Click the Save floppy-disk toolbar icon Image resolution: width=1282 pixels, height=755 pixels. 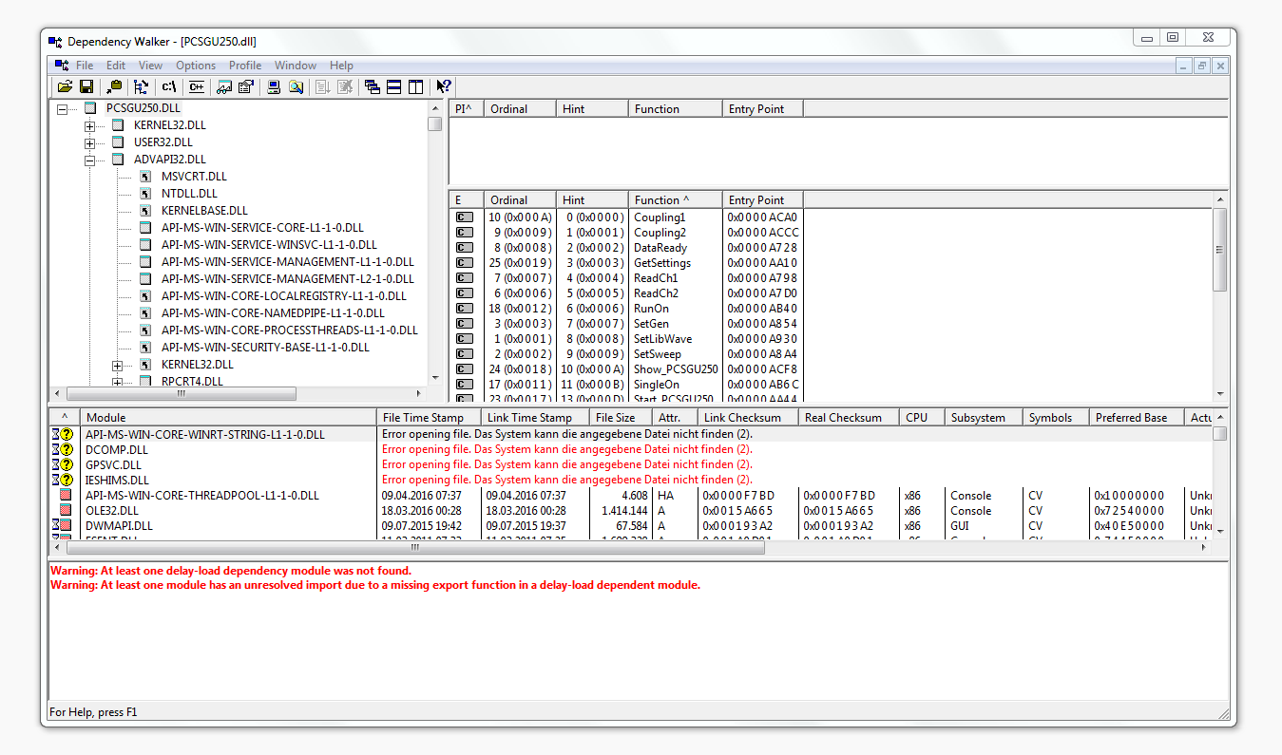tap(86, 86)
